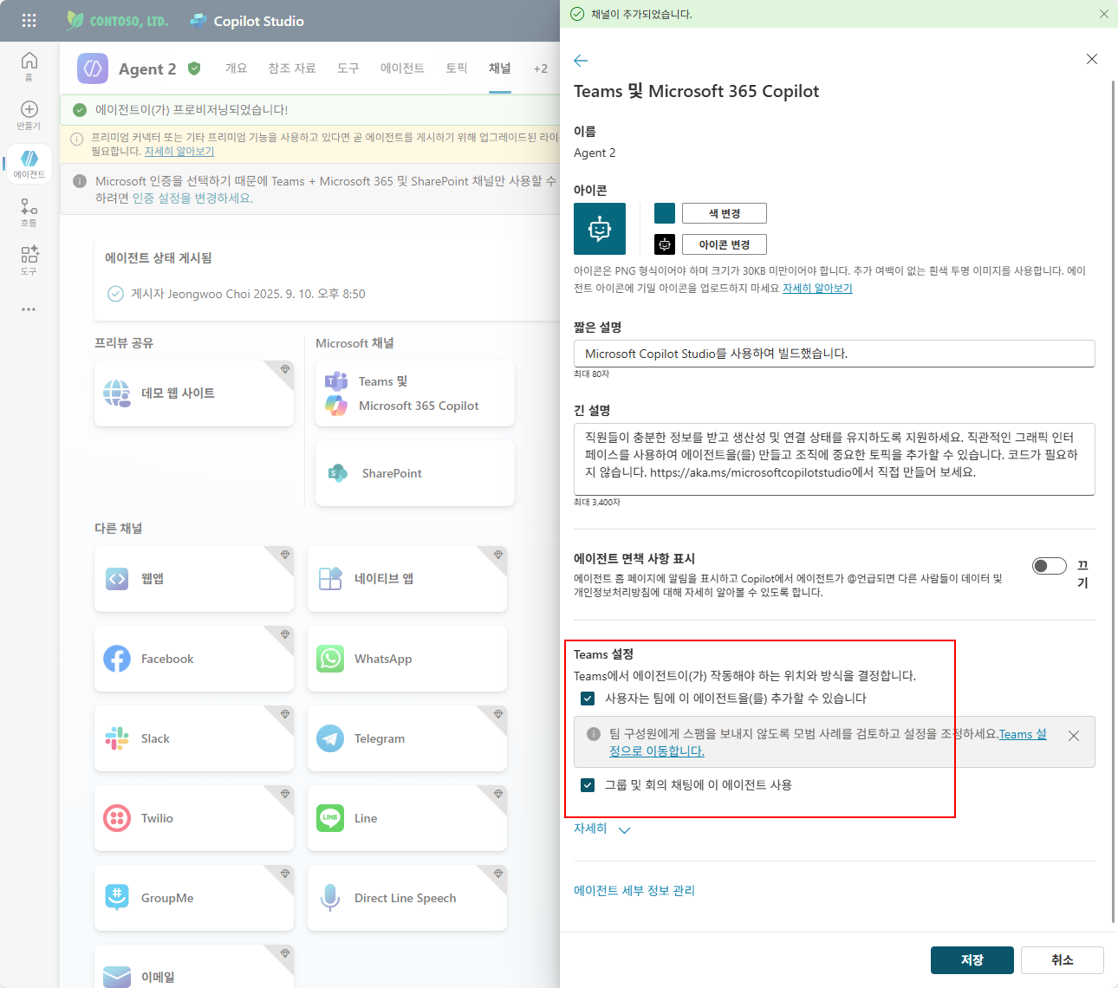Expand the +2 more tabs overflow
This screenshot has height=988, width=1118.
pos(541,68)
